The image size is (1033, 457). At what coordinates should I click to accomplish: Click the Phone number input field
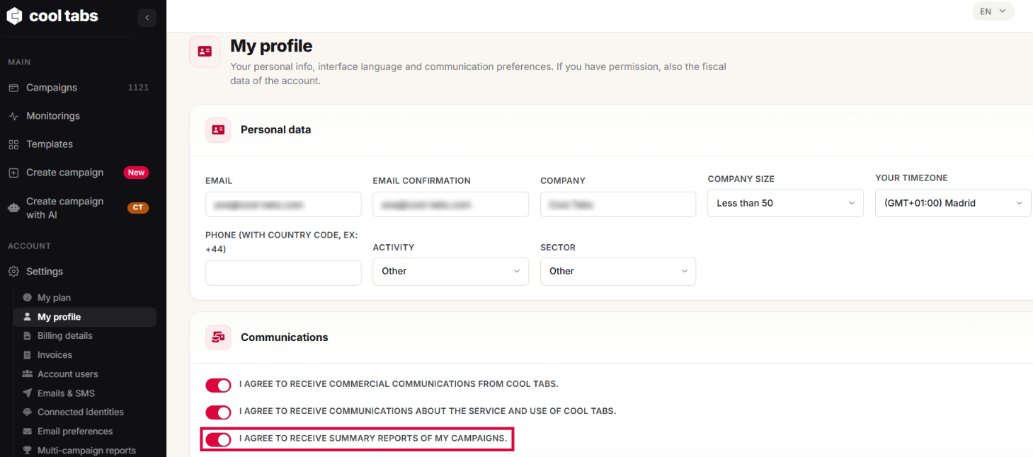pyautogui.click(x=283, y=273)
